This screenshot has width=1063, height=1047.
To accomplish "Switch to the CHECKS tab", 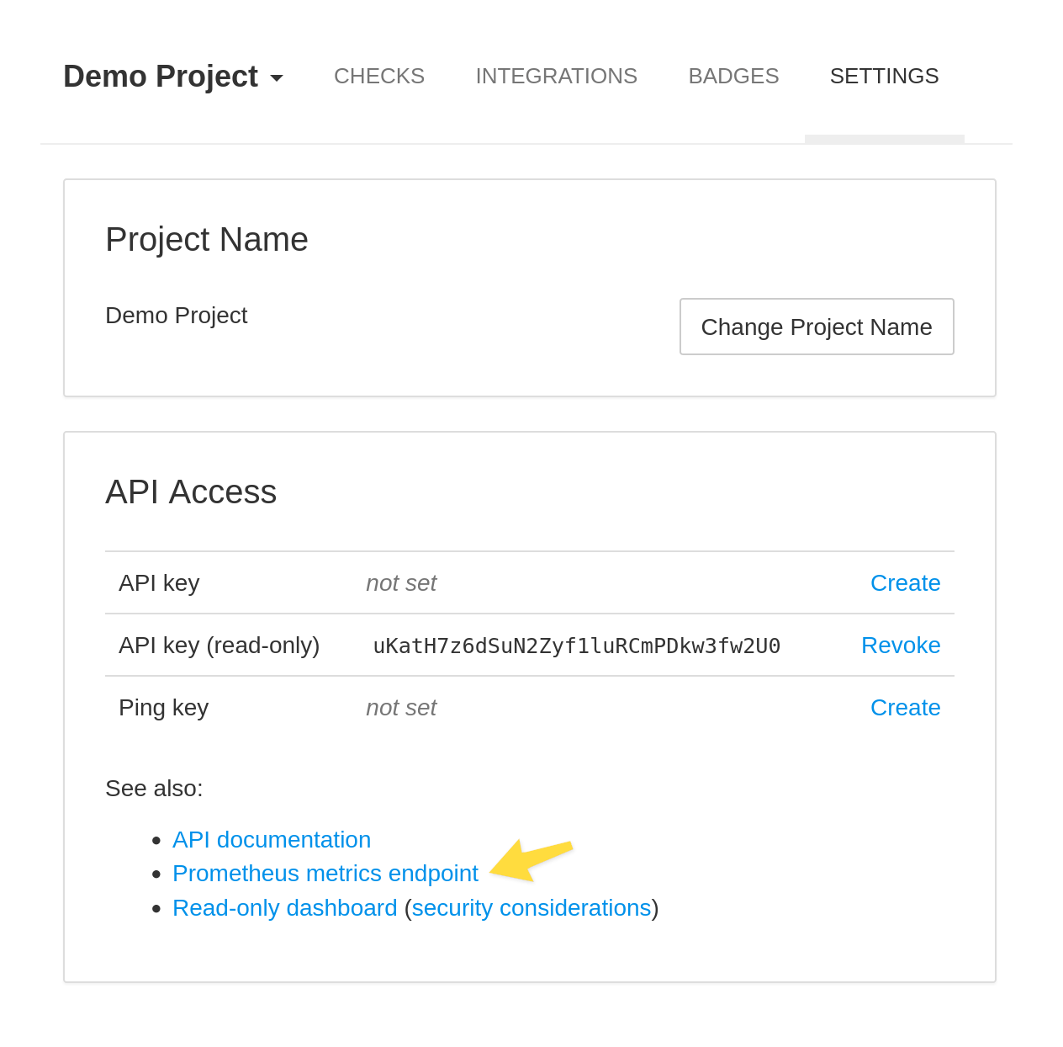I will (378, 76).
